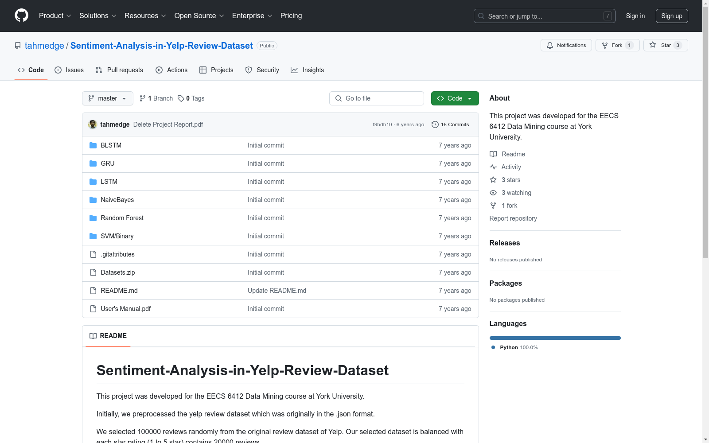Click the Random Forest folder icon
709x443 pixels.
coord(93,218)
